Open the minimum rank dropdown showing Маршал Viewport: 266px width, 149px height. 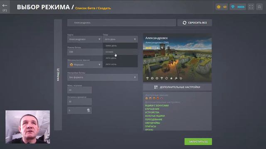pos(85,65)
